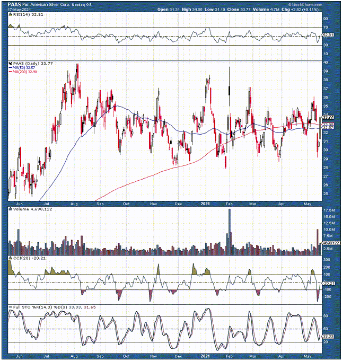
Task: Click the CCI(20) -20.21 indicator legend
Action: coord(29,258)
